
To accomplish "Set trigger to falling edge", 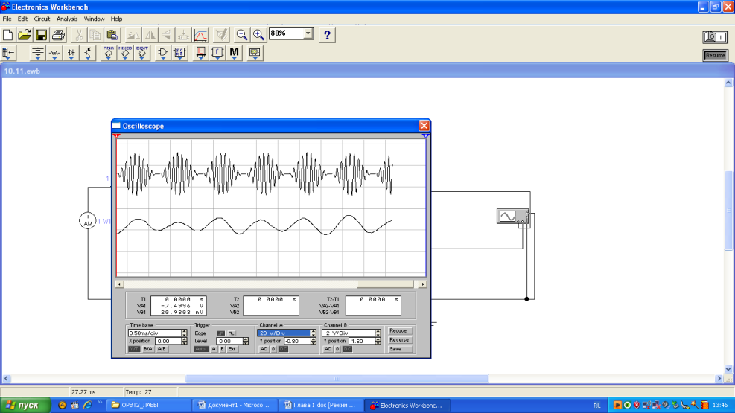I will click(x=232, y=333).
